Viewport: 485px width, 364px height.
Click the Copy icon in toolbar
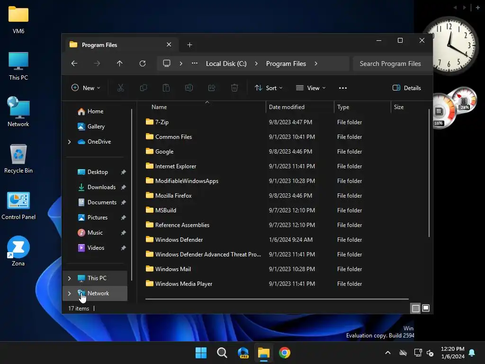144,88
